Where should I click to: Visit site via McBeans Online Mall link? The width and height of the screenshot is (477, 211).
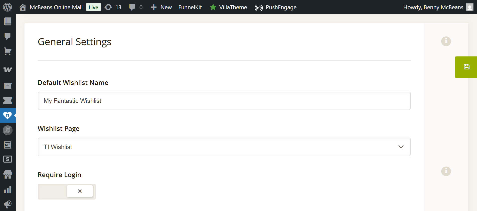(x=56, y=7)
